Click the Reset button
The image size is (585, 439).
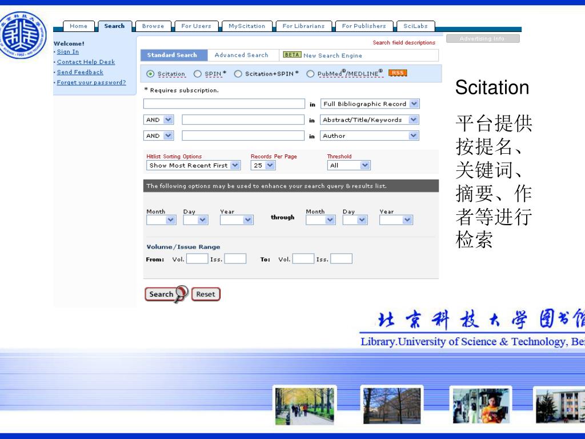click(x=206, y=294)
